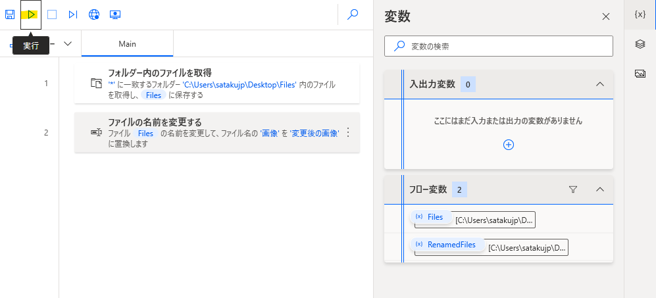Screen dimensions: 656x298
Task: Collapse the 入出力変数 section
Action: (600, 84)
